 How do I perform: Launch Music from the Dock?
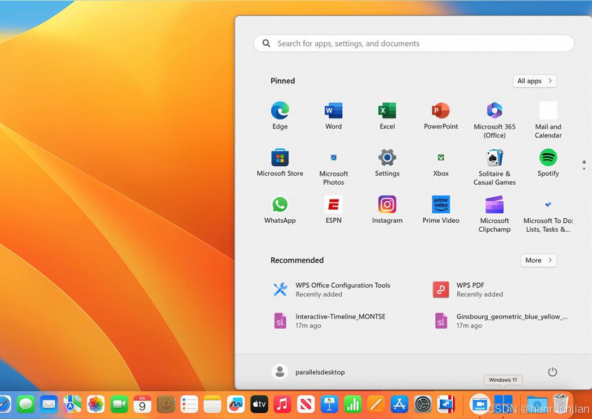tap(282, 405)
